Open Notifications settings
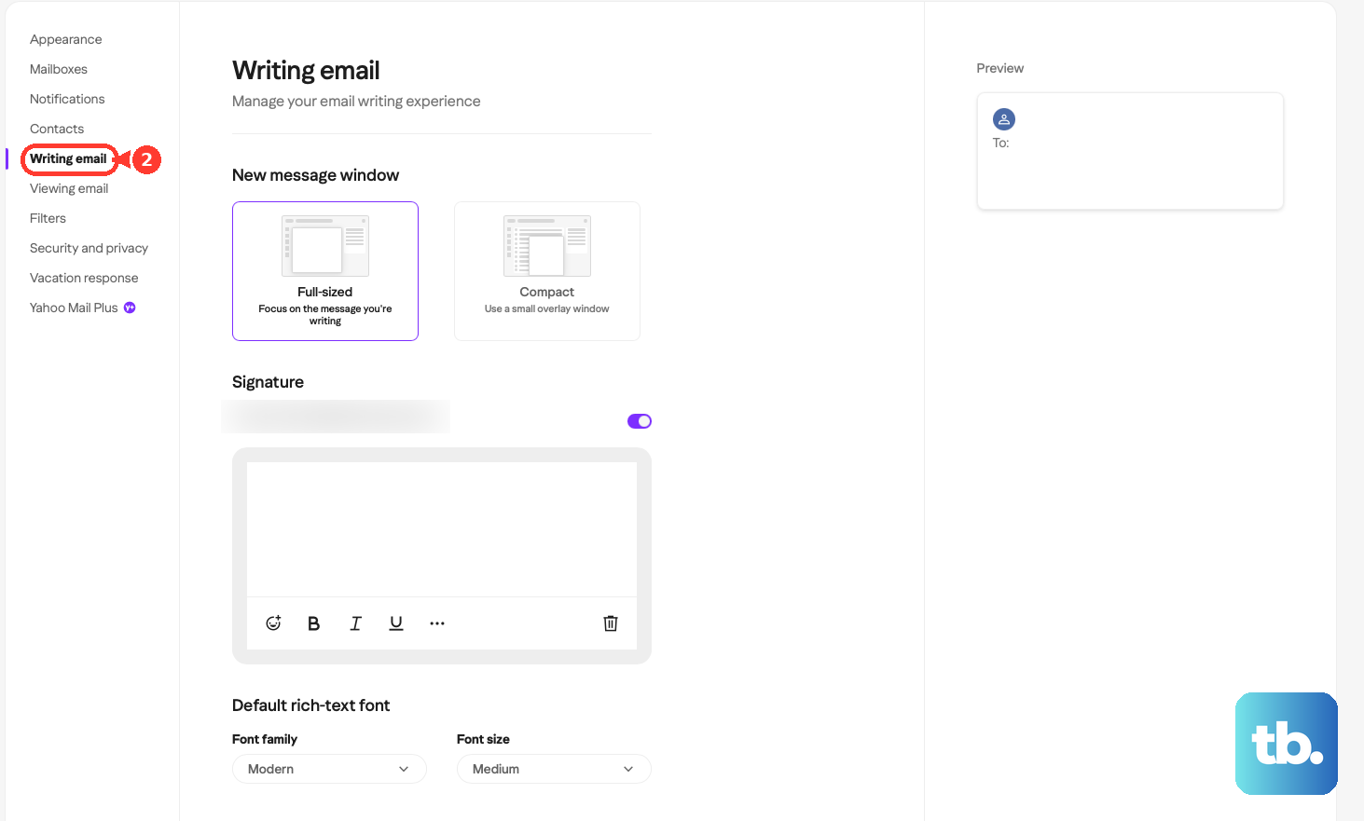 67,99
